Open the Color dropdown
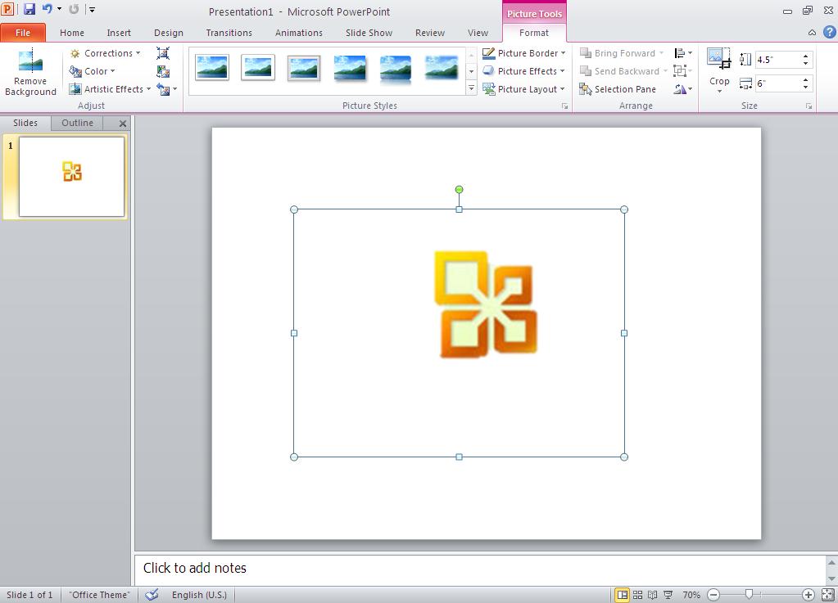This screenshot has height=603, width=838. pos(93,71)
